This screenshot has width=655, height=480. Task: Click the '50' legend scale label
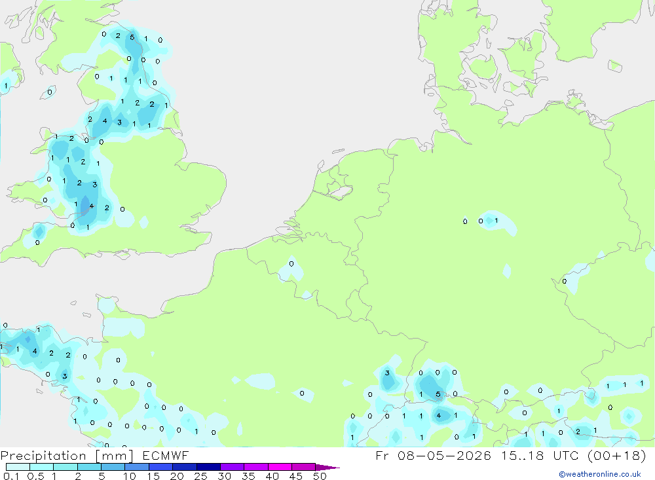(x=320, y=476)
